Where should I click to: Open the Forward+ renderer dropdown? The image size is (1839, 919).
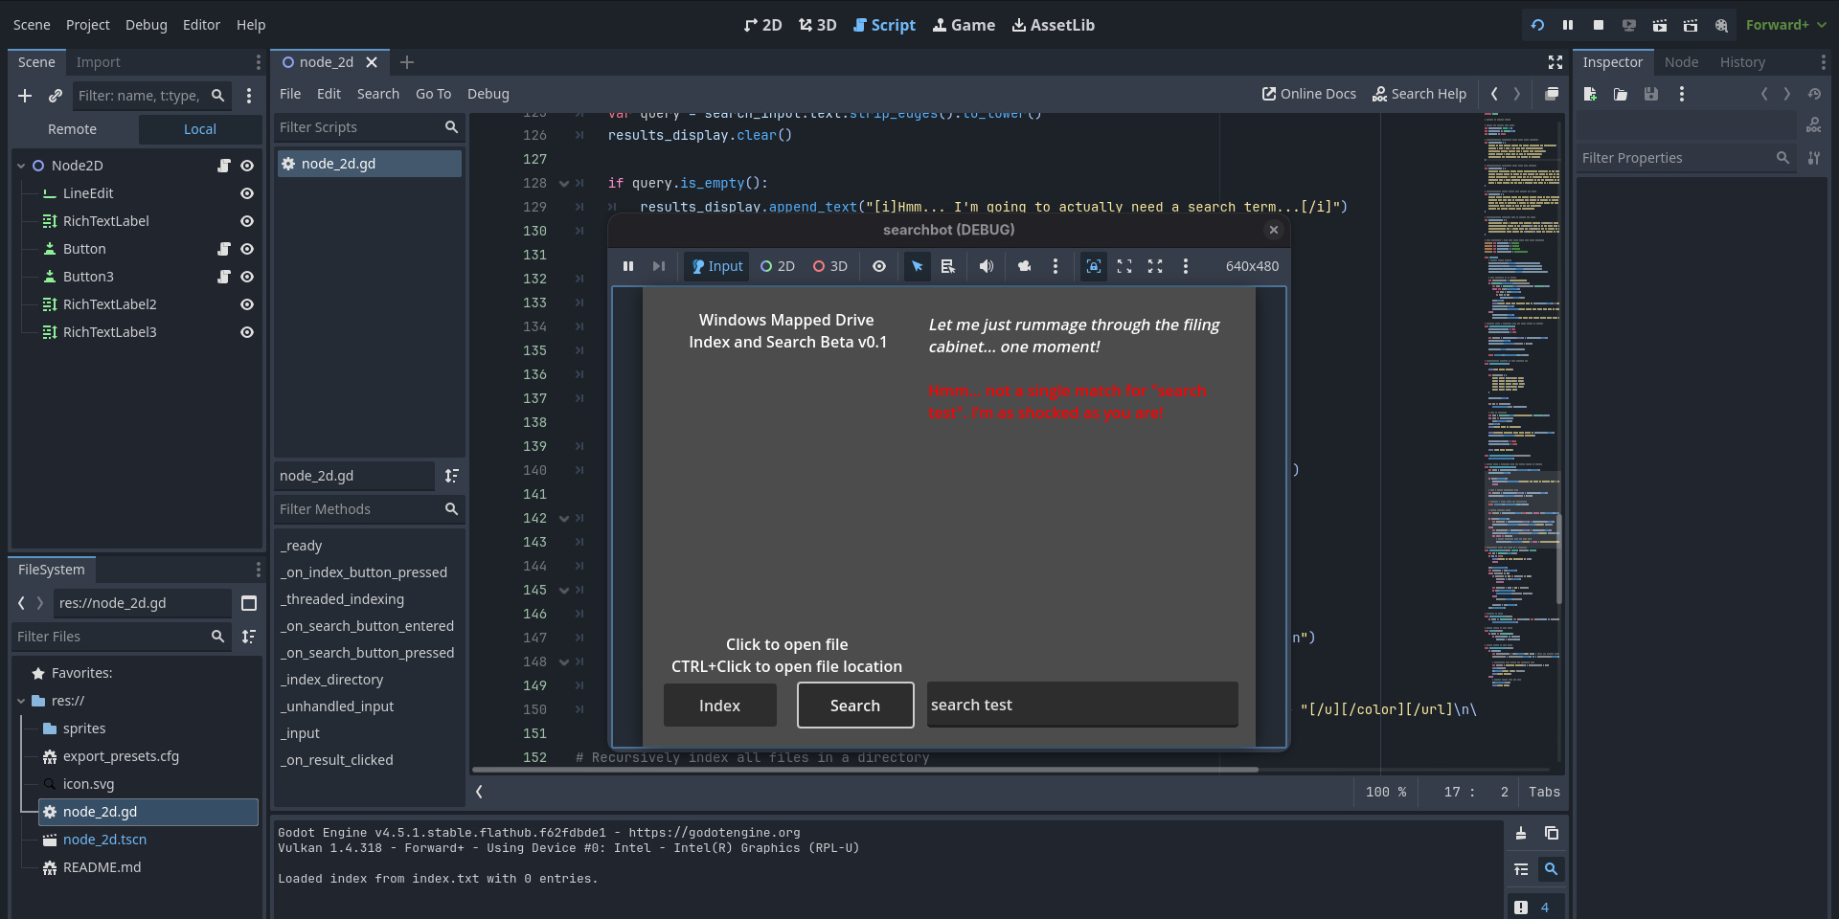point(1785,25)
